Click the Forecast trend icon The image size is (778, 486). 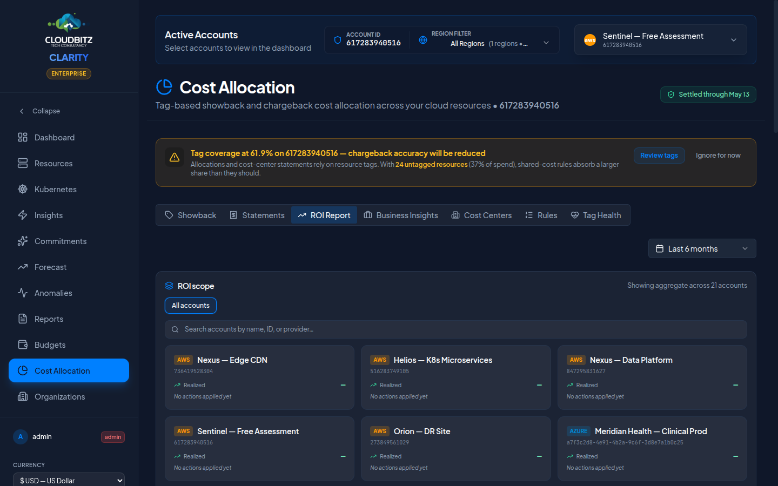(x=23, y=267)
